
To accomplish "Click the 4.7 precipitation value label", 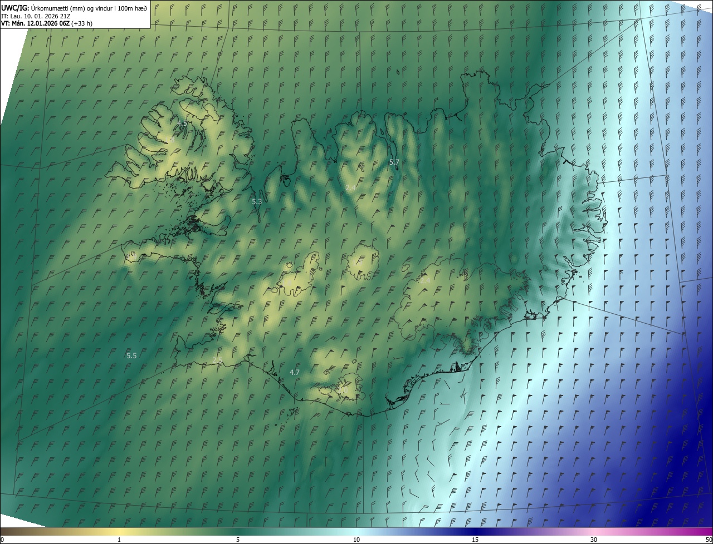I will pyautogui.click(x=295, y=372).
